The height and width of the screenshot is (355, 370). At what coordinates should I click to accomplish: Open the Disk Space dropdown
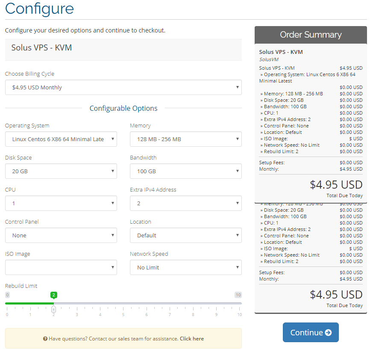pyautogui.click(x=61, y=171)
